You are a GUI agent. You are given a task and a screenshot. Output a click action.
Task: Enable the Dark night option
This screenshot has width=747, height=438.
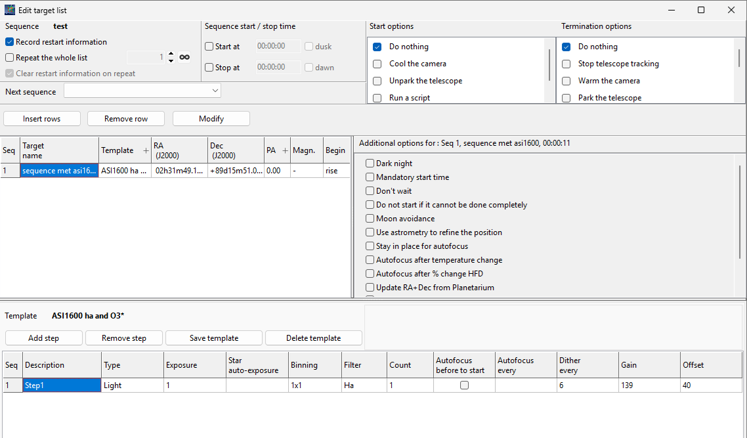(x=370, y=164)
